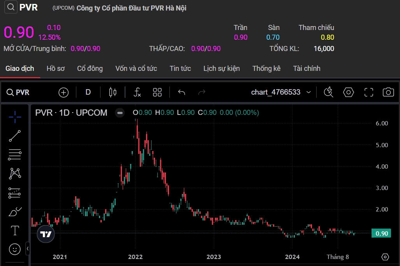Select the XABCD pattern tool
This screenshot has height=266, width=400.
(15, 173)
